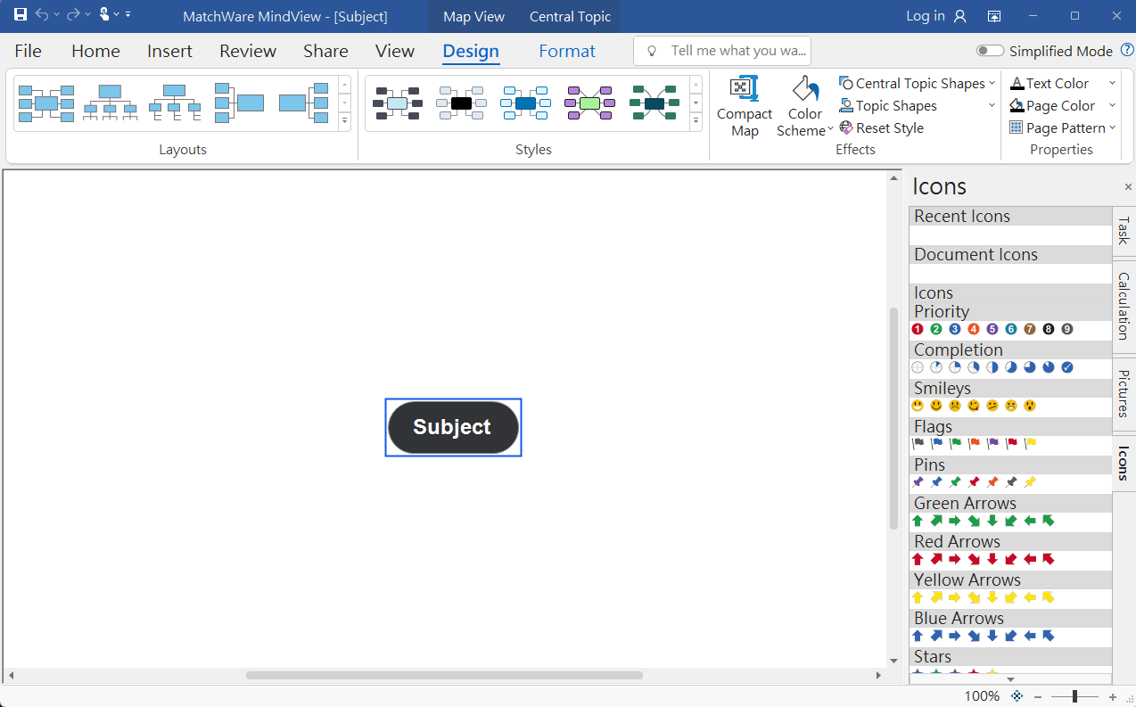Open the Pictures side panel tab
This screenshot has width=1136, height=707.
coord(1124,393)
